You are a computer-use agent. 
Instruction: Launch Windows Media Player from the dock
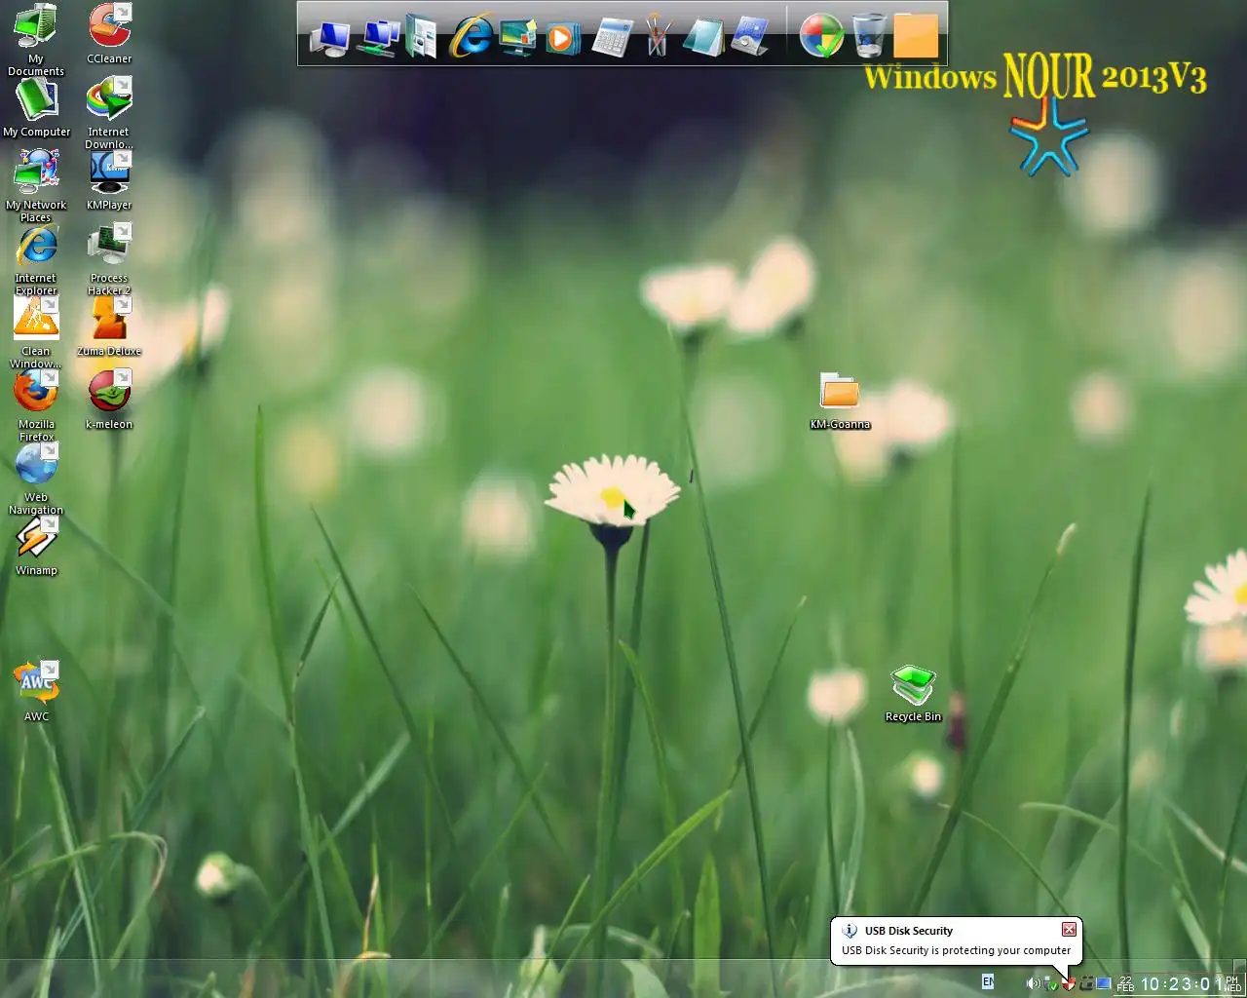562,37
